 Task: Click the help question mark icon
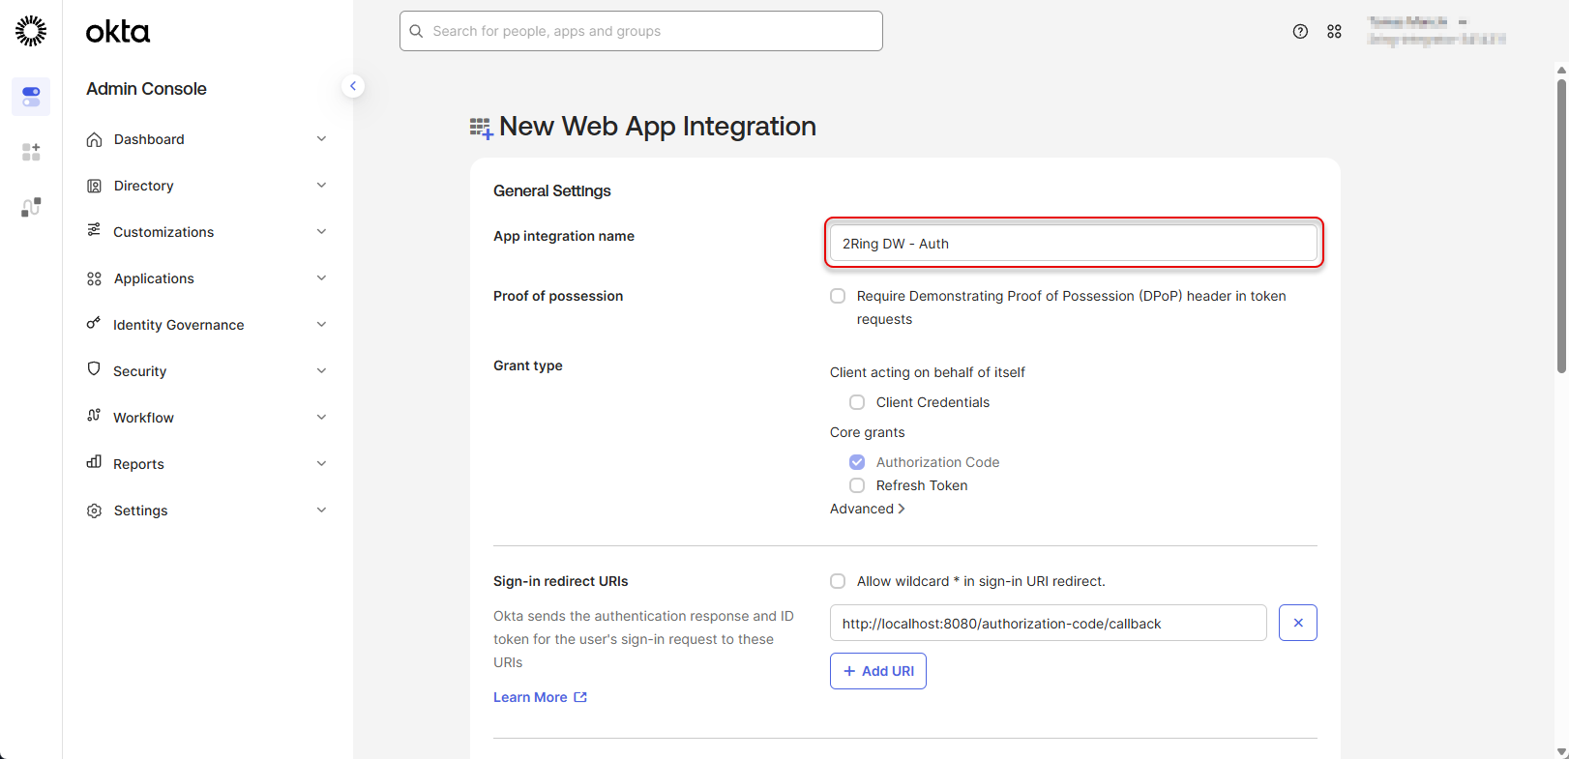(1300, 32)
